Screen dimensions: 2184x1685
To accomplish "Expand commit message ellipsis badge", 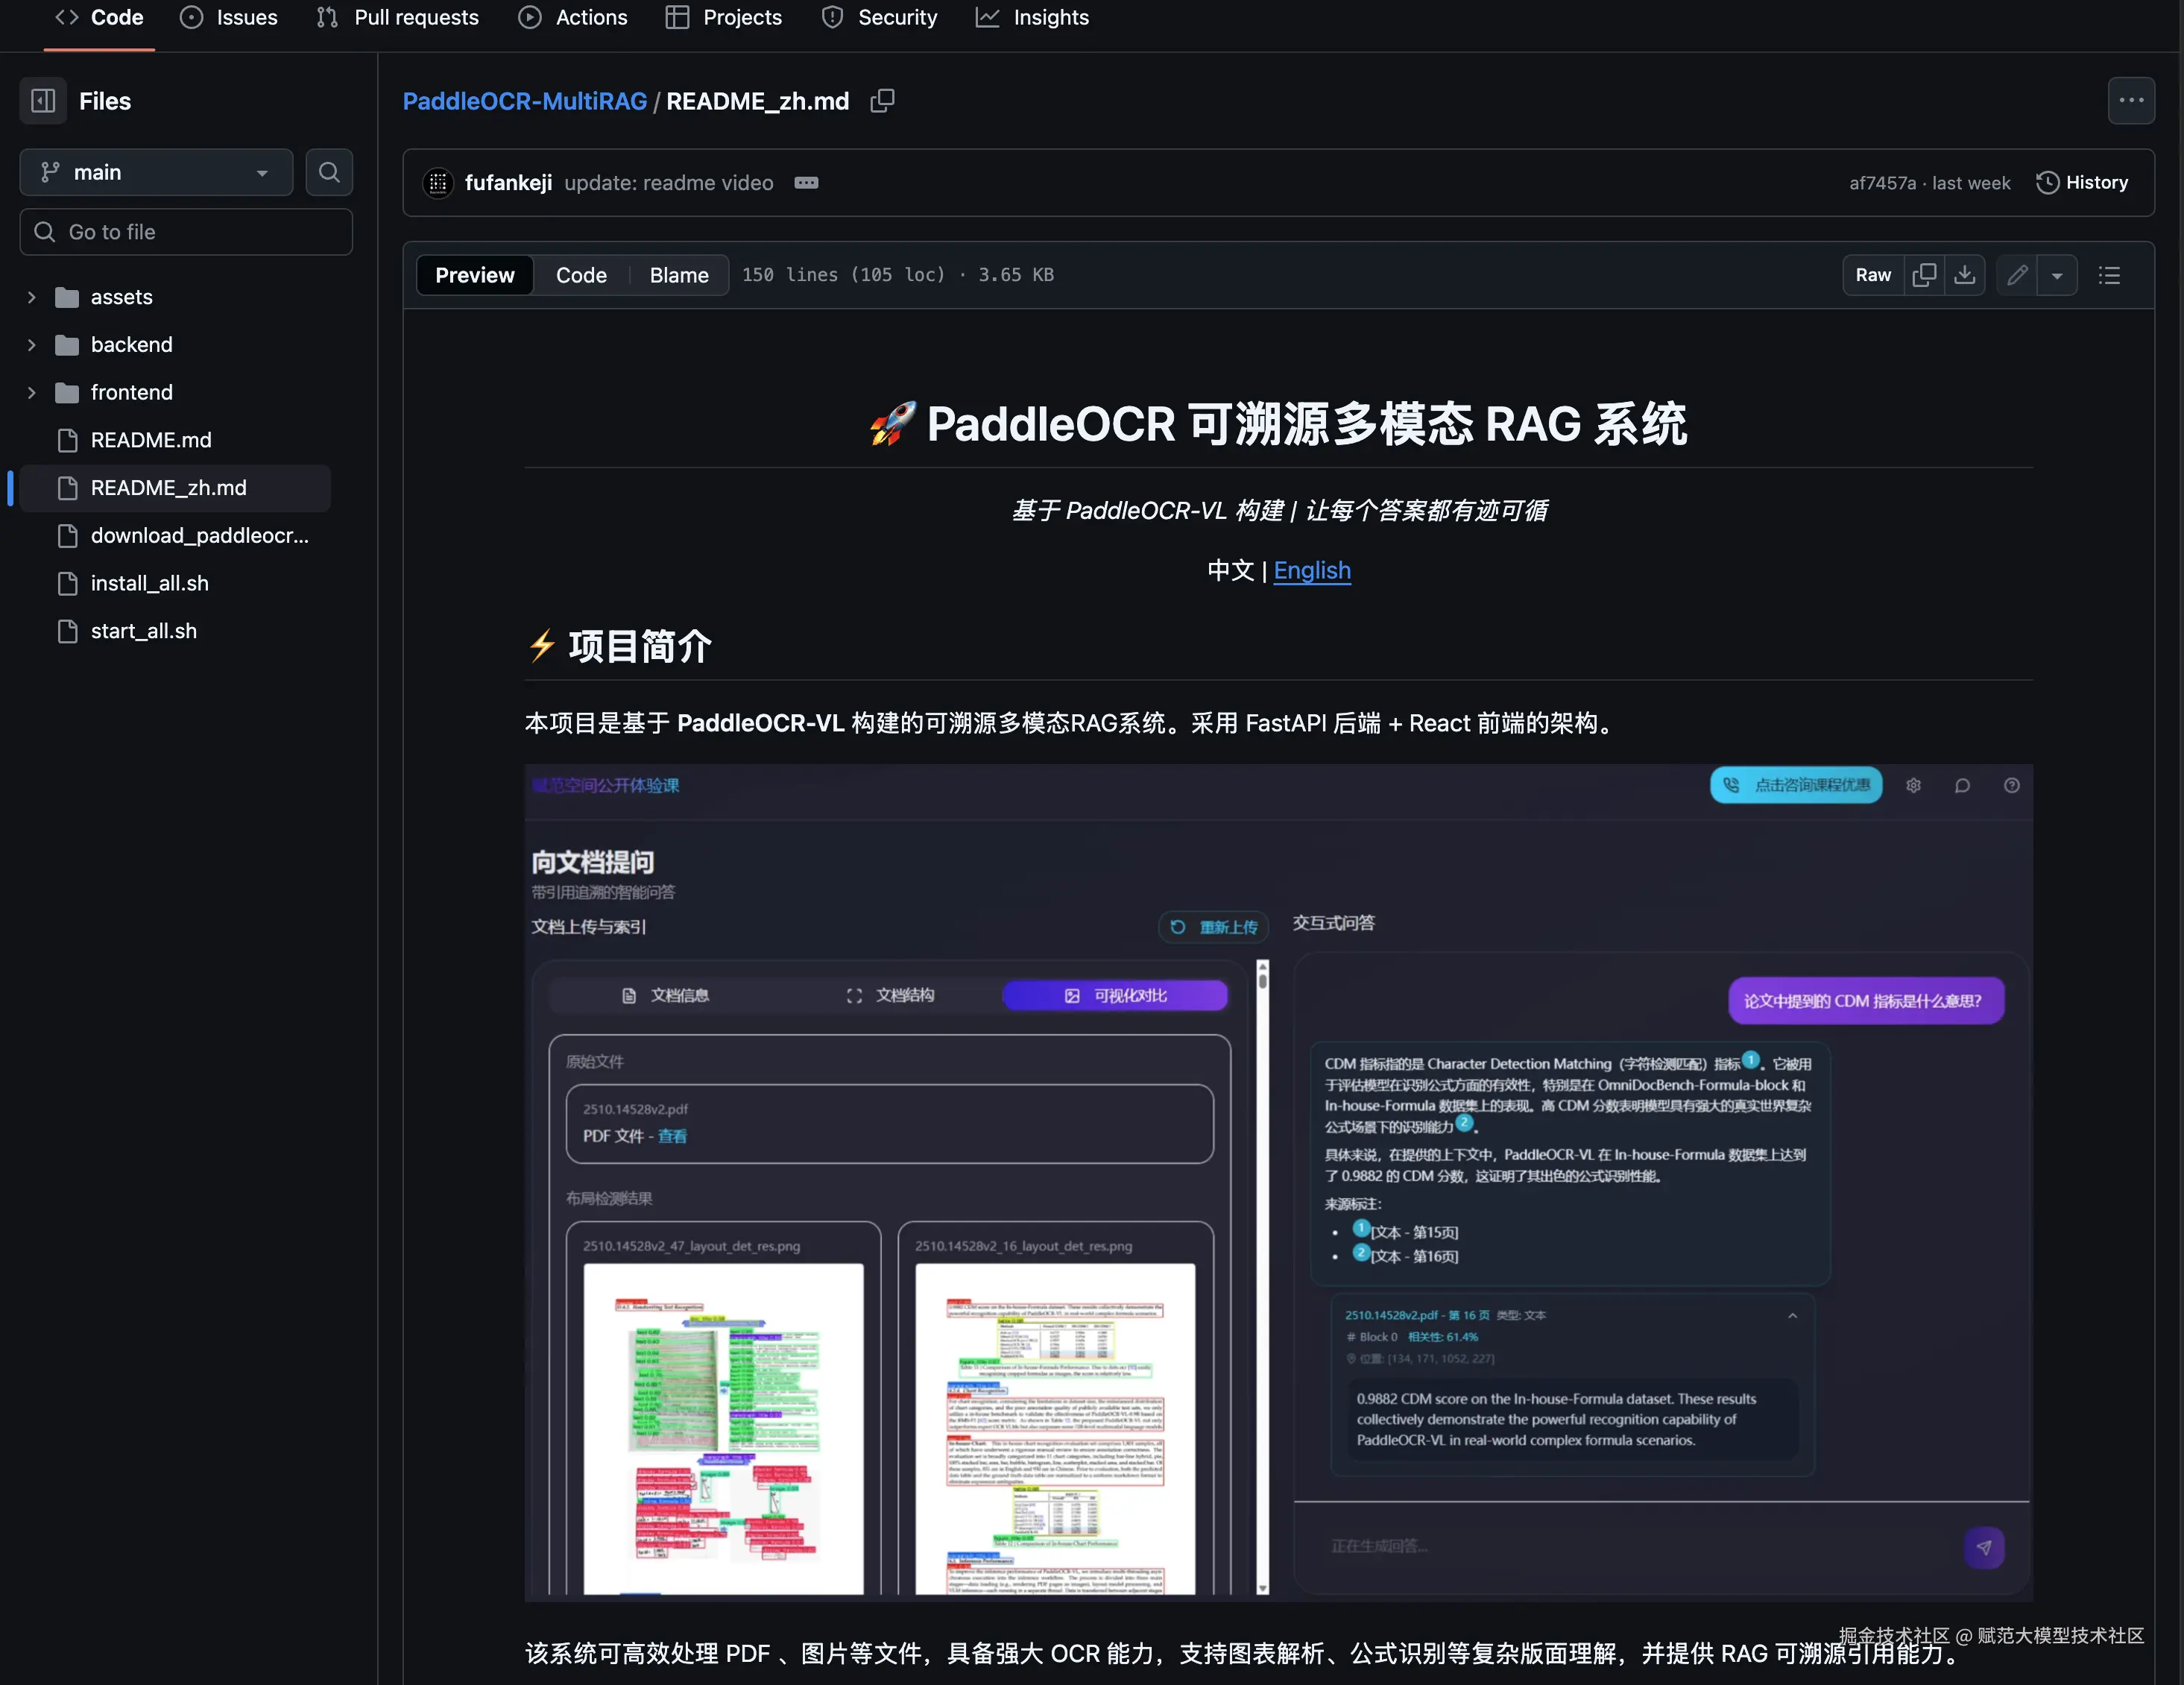I will click(806, 183).
